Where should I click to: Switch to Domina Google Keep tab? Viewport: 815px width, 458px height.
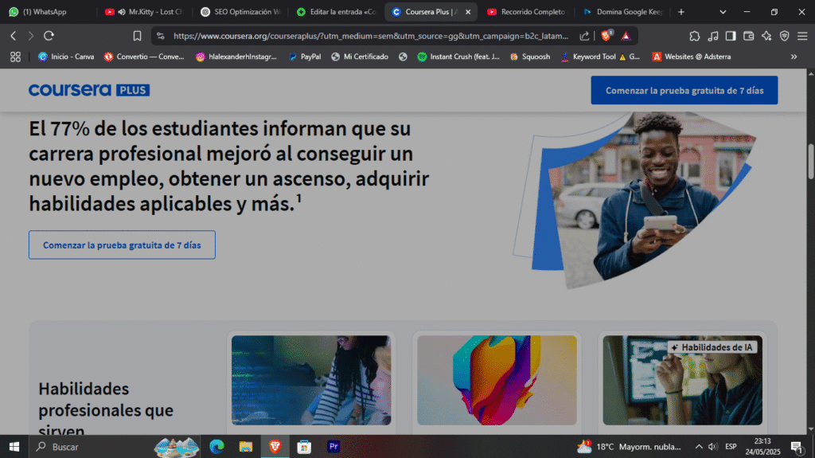pyautogui.click(x=622, y=11)
